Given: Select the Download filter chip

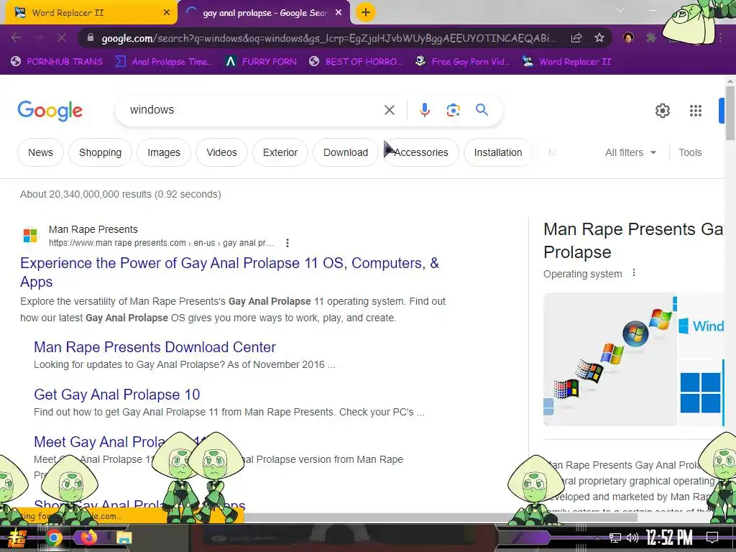Looking at the screenshot, I should click(x=346, y=152).
